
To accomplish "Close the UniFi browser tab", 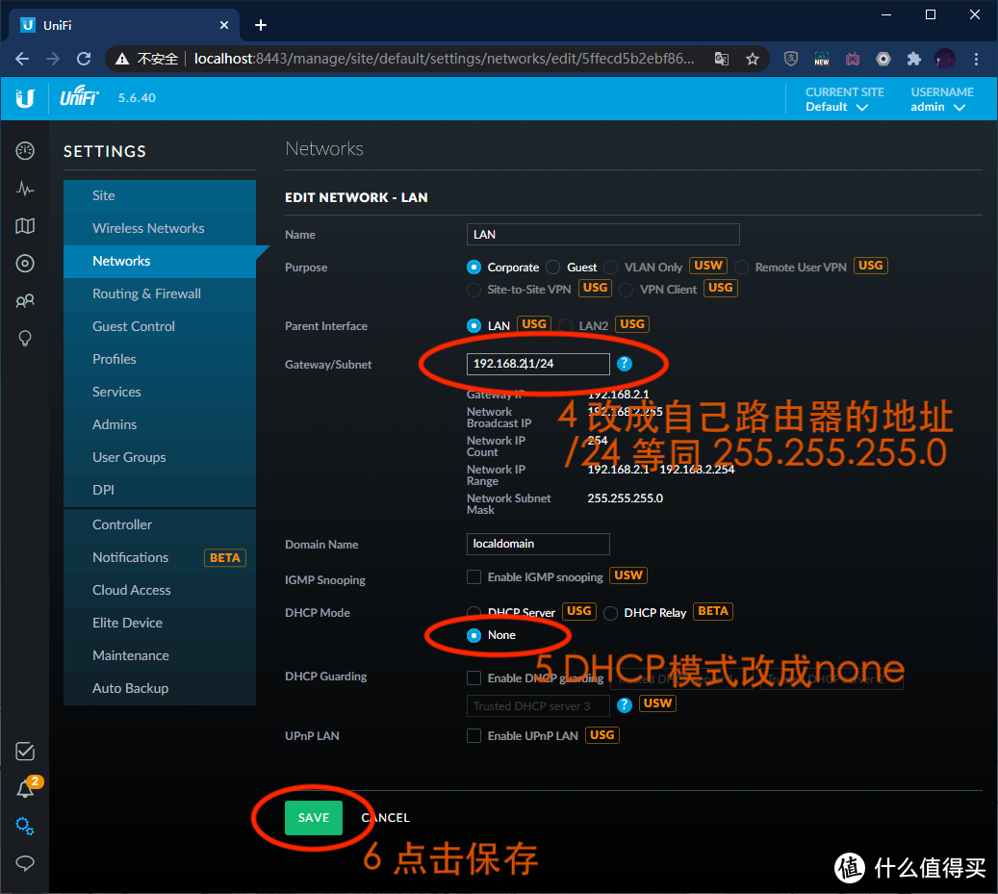I will coord(224,25).
